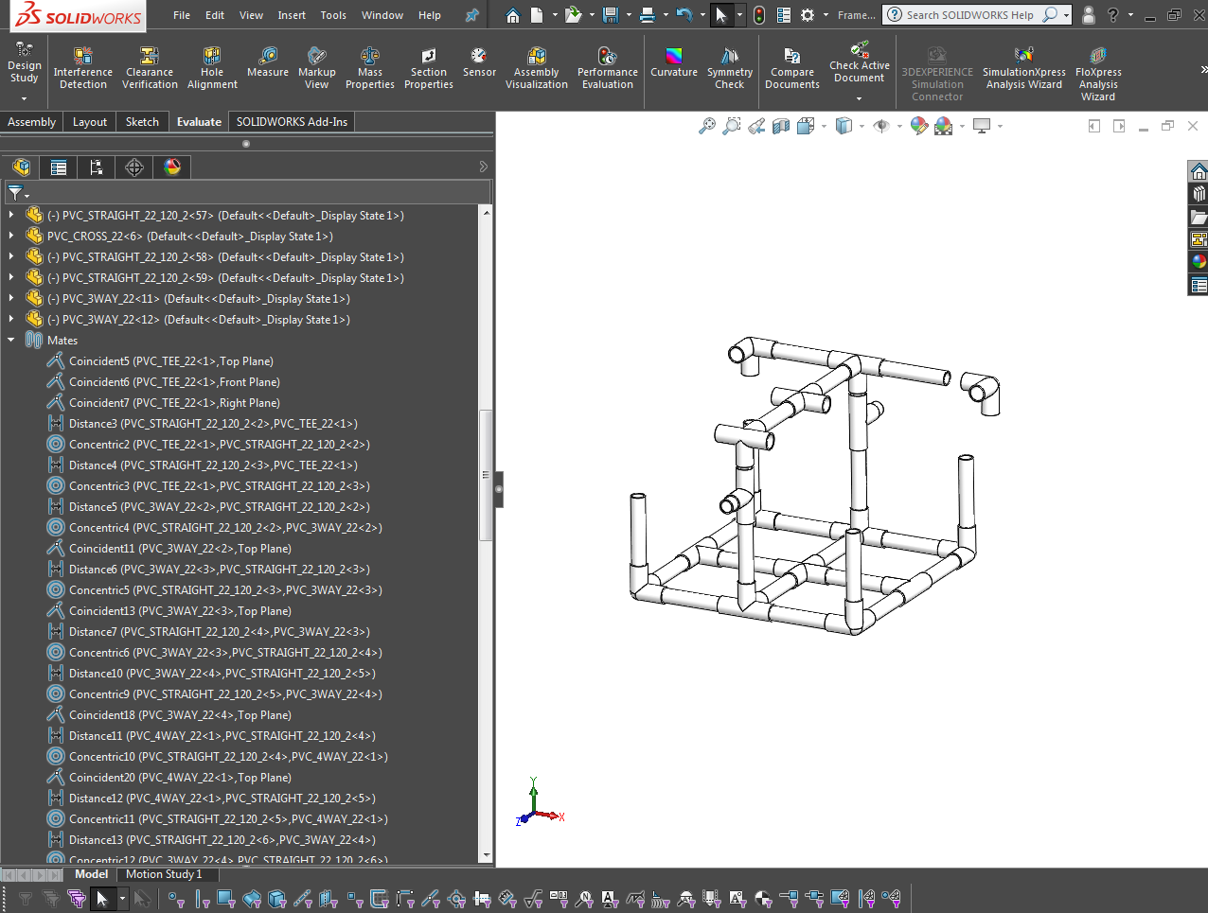
Task: Open the Tools menu
Action: pos(333,15)
